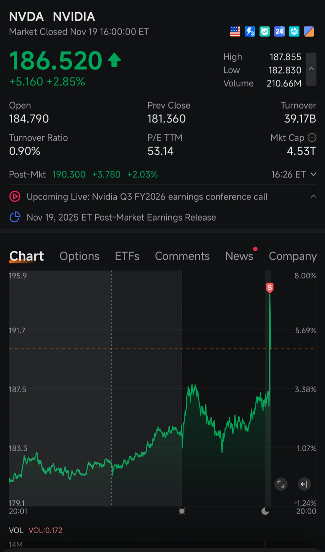Screen dimensions: 325x552
Task: Open the green alarm clock price alert icon
Action: tap(265, 31)
